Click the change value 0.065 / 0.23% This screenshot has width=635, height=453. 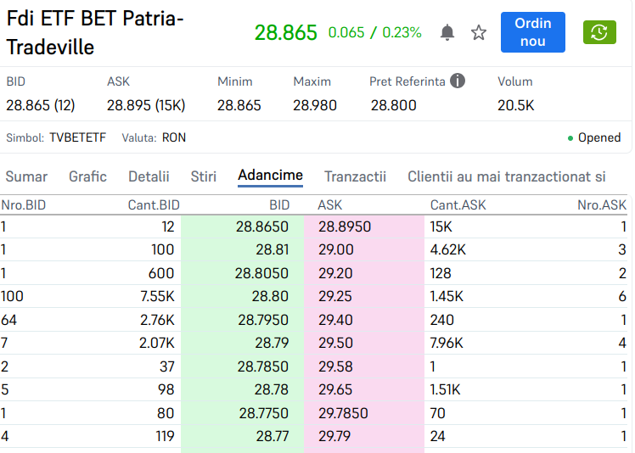click(x=374, y=32)
